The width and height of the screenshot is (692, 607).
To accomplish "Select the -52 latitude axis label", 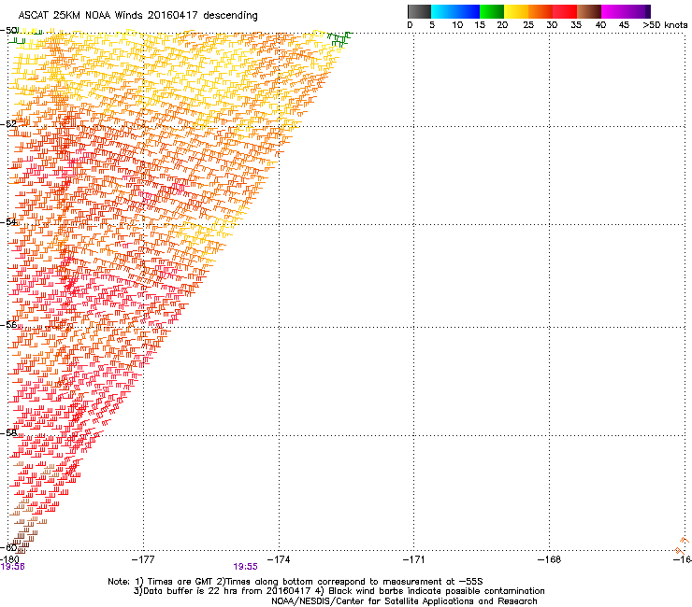I will click(x=8, y=124).
